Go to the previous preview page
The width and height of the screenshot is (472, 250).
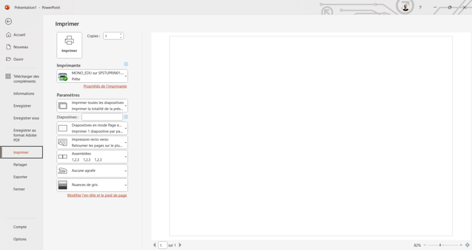pyautogui.click(x=154, y=245)
